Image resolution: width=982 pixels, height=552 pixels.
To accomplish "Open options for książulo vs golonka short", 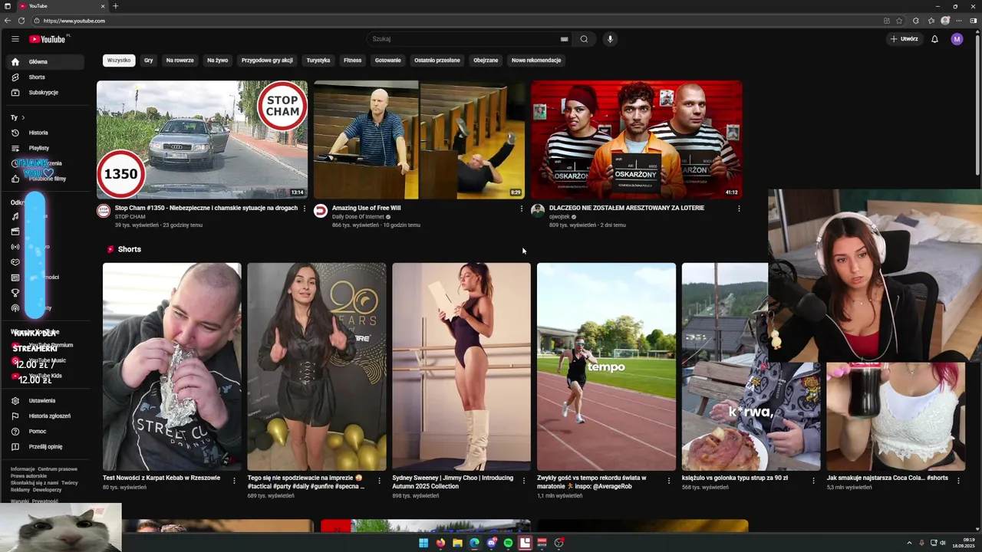I will tap(814, 481).
